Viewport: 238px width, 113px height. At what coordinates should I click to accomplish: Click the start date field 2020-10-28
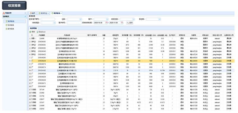[99, 23]
